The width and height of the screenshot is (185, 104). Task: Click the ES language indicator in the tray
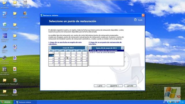pyautogui.click(x=164, y=102)
